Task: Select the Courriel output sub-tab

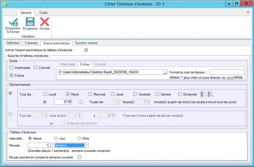Action: 100,64
